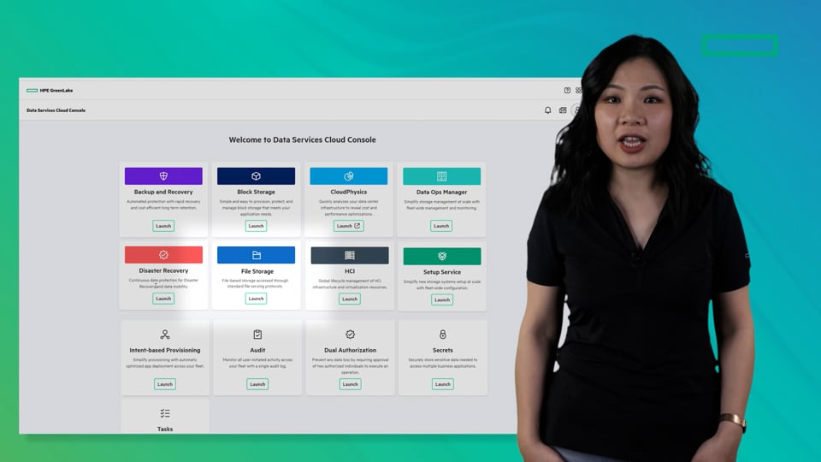The height and width of the screenshot is (462, 821).
Task: Click the Intent-based Provisioning nodes icon
Action: pos(165,335)
